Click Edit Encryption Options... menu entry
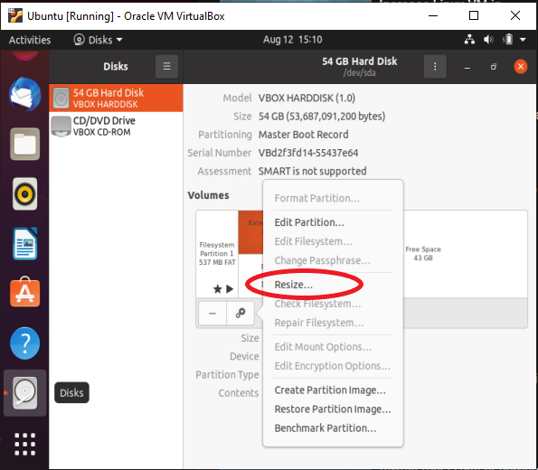 [x=332, y=366]
